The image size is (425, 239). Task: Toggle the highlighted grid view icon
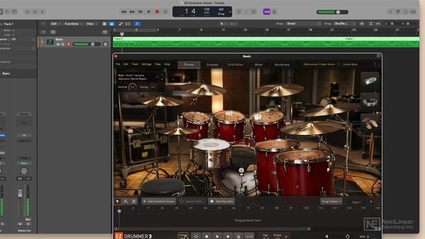click(x=112, y=24)
